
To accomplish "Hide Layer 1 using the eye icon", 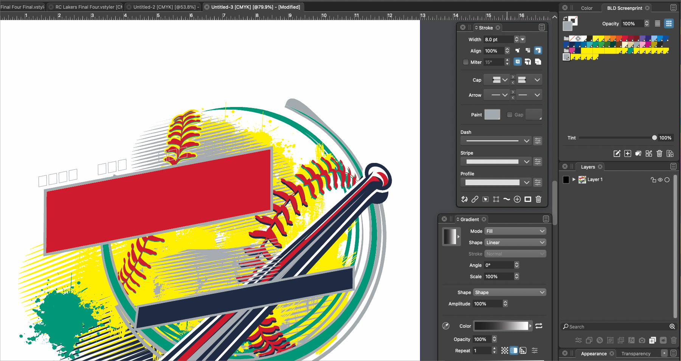I will coord(660,180).
